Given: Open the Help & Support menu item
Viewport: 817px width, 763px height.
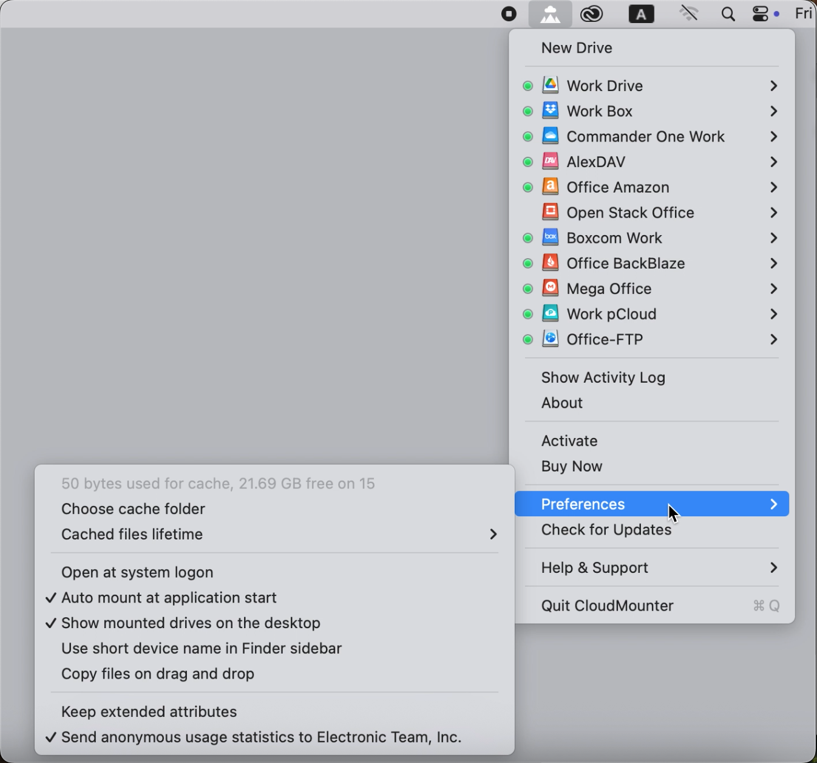Looking at the screenshot, I should pyautogui.click(x=652, y=567).
